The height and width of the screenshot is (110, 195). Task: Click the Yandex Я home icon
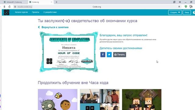click(x=4, y=7)
